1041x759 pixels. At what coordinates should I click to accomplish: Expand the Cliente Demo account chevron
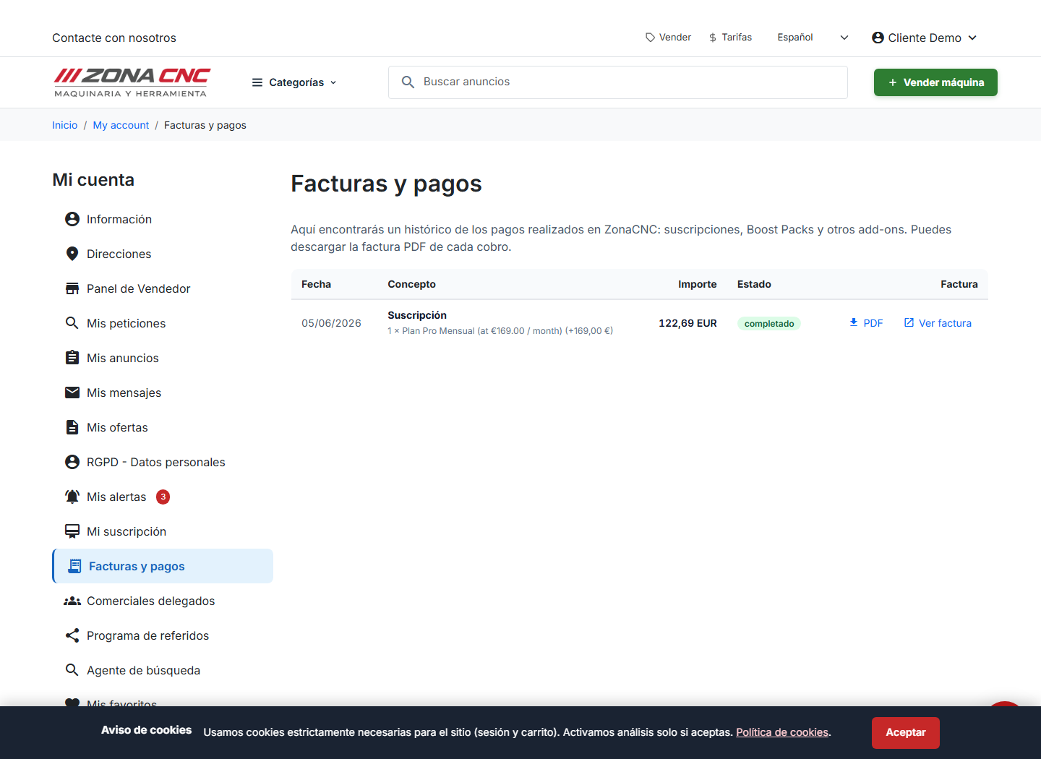click(x=972, y=38)
